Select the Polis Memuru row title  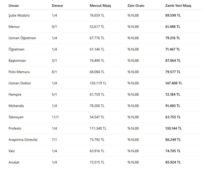19,72
